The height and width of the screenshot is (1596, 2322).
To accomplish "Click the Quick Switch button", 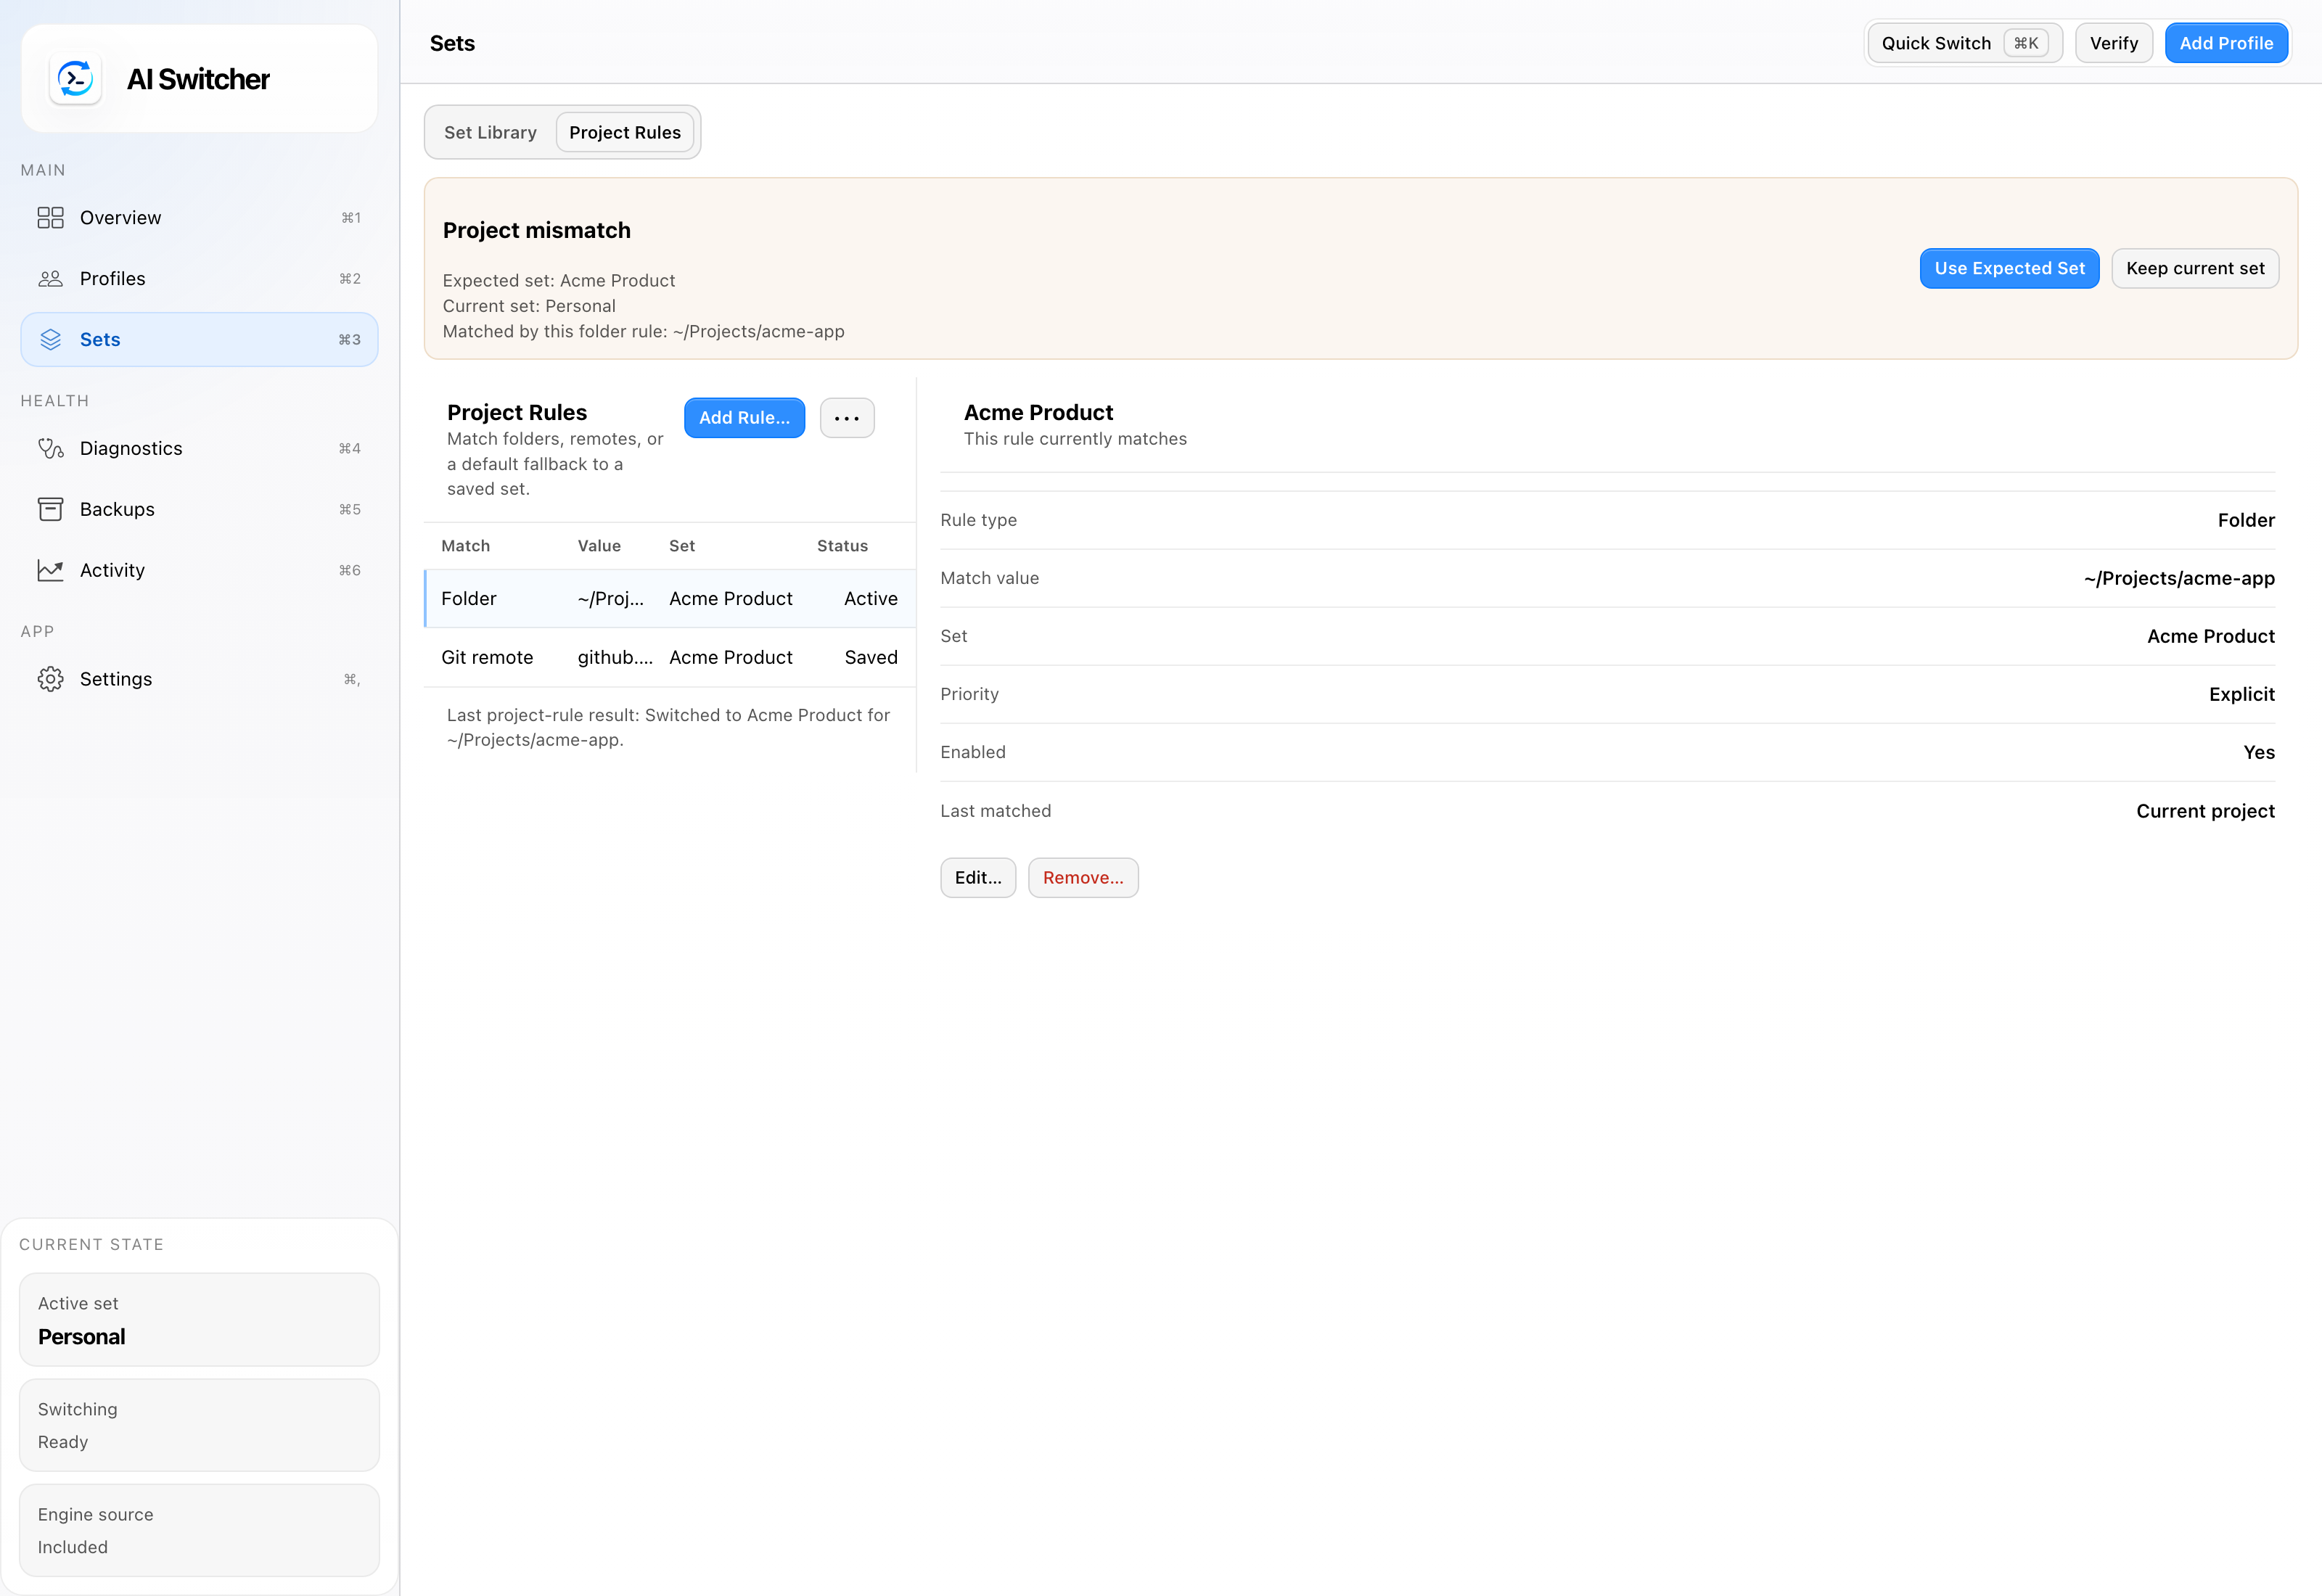I will click(1965, 43).
